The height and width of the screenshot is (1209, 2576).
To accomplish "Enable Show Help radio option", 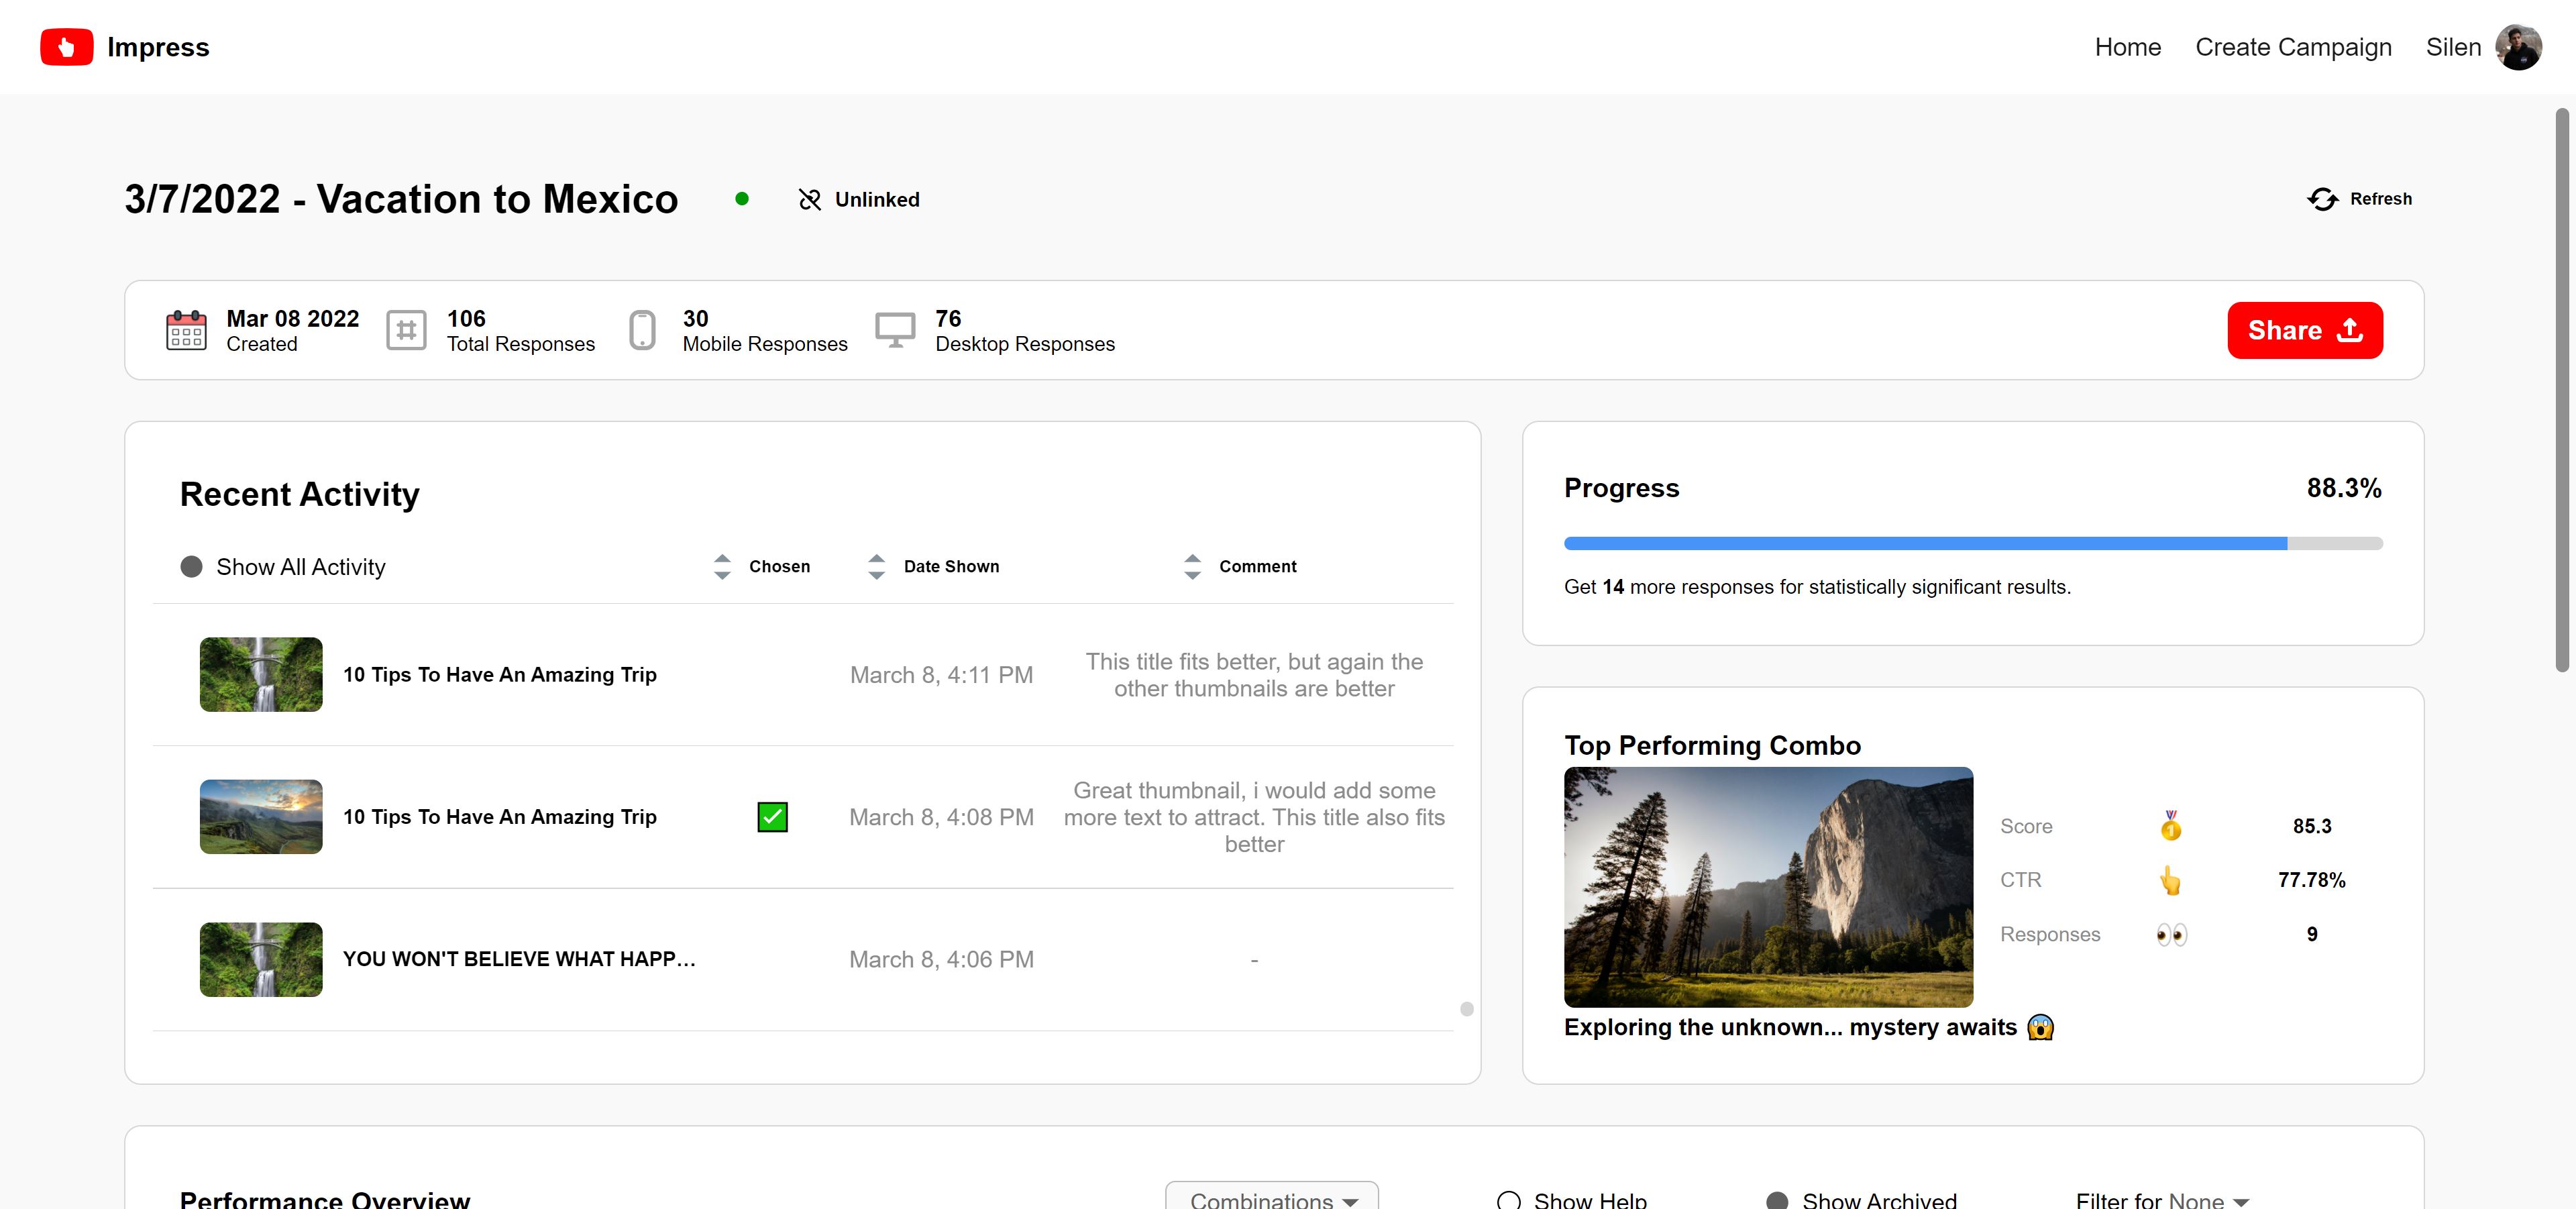I will pyautogui.click(x=1508, y=1200).
